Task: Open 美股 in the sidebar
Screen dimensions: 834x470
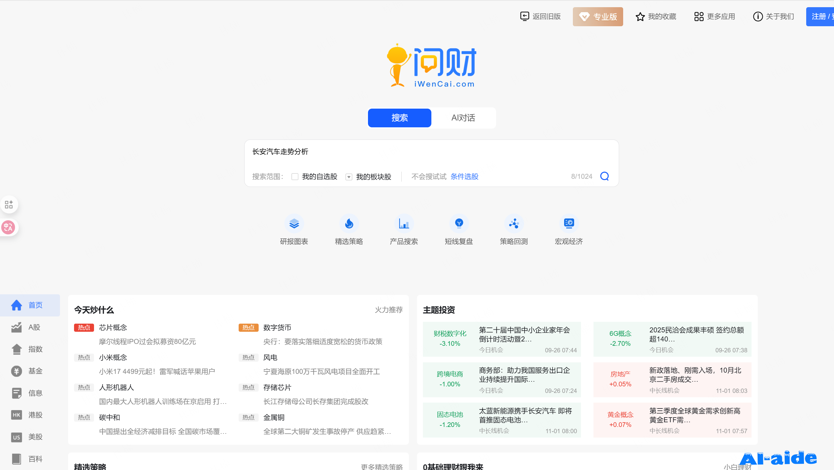Action: pyautogui.click(x=30, y=437)
